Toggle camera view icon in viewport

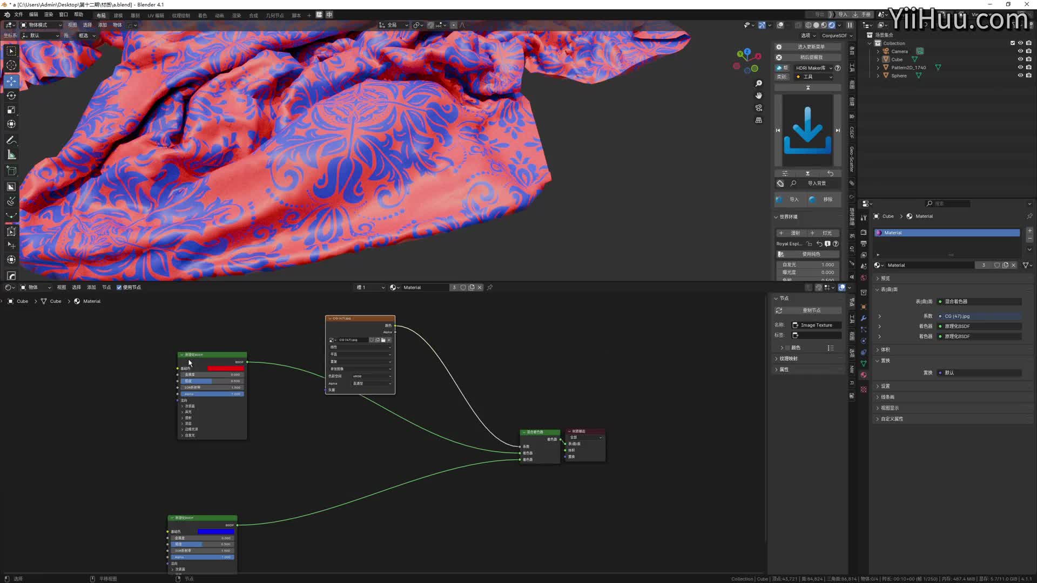coord(759,108)
